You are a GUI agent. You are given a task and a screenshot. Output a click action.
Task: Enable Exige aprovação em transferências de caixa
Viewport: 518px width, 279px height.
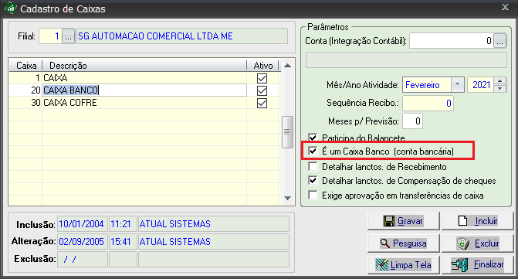point(313,195)
